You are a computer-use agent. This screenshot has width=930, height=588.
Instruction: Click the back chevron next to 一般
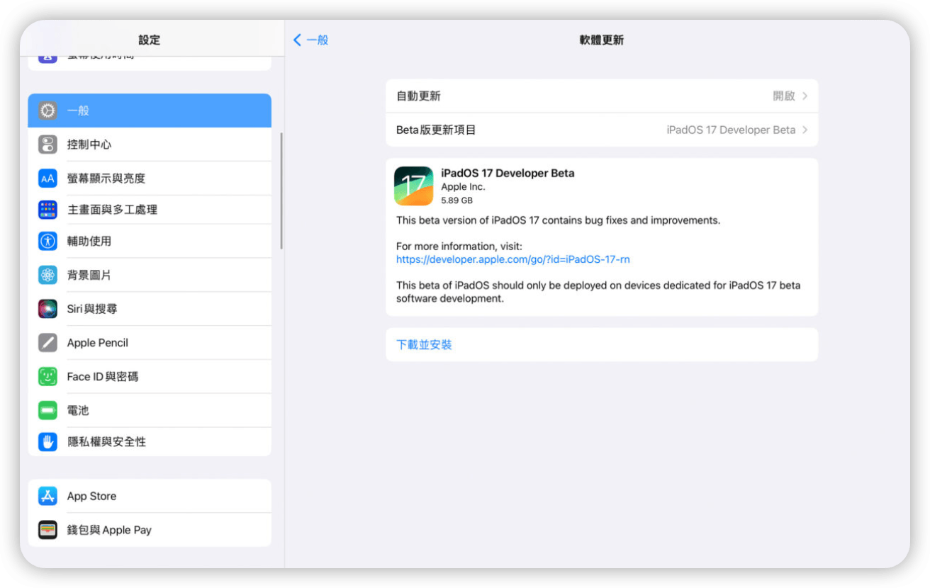298,40
